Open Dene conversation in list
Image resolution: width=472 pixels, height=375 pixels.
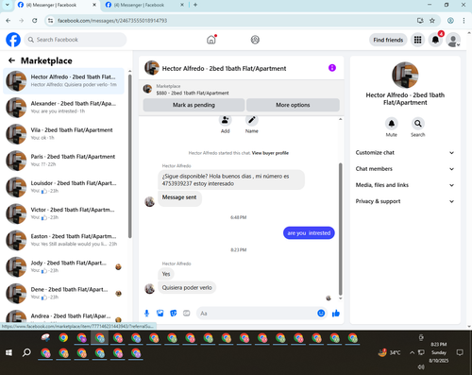[x=63, y=293]
